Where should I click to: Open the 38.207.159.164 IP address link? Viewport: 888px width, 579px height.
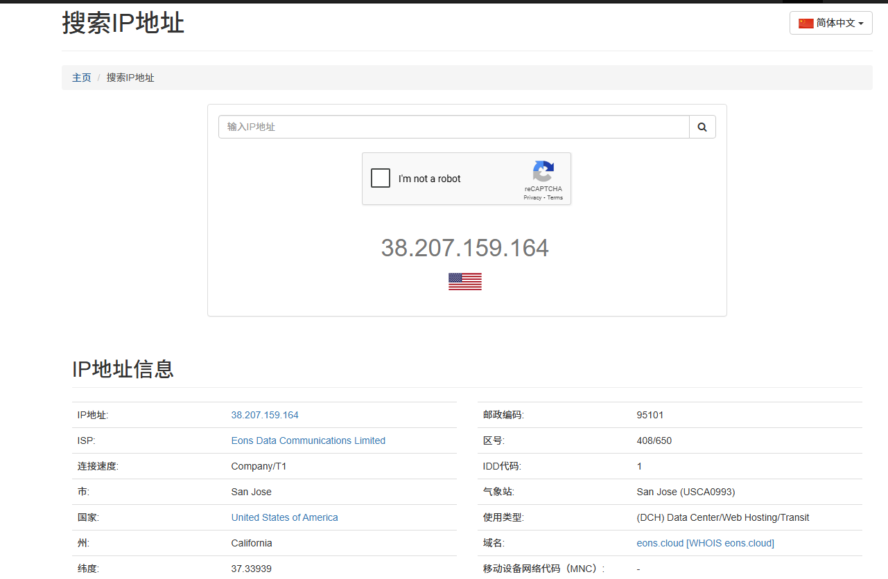click(x=265, y=415)
